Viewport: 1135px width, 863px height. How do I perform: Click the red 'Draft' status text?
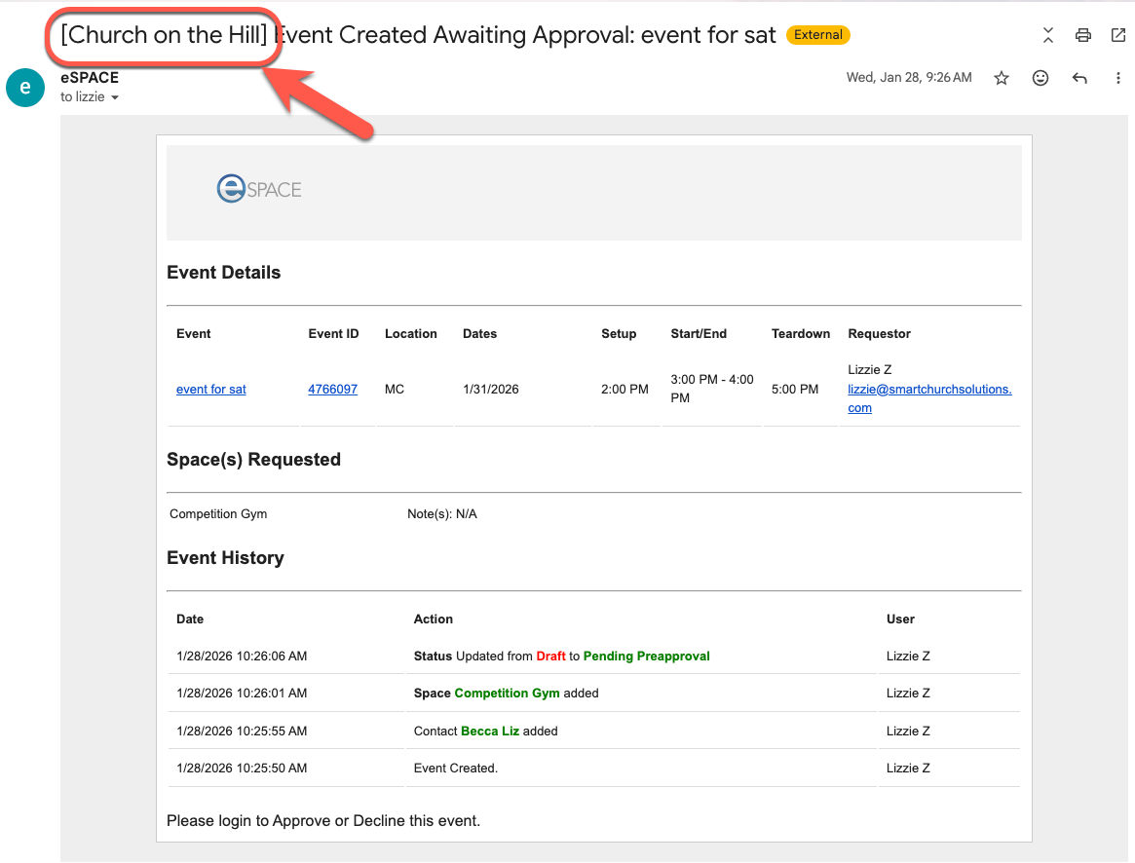550,657
